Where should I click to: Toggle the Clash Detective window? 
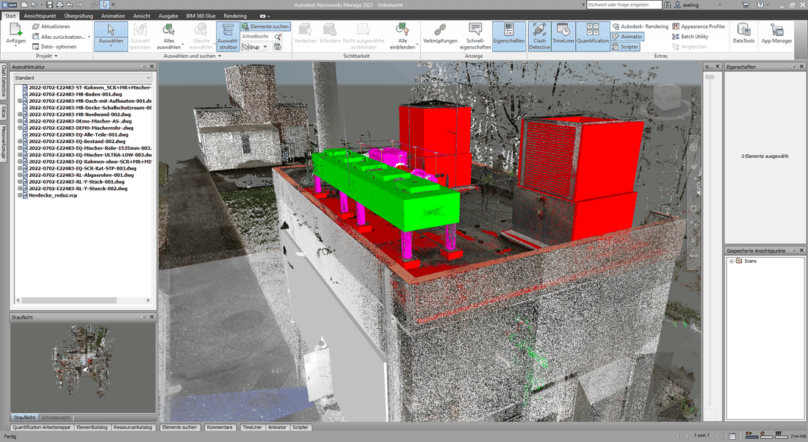pyautogui.click(x=540, y=36)
